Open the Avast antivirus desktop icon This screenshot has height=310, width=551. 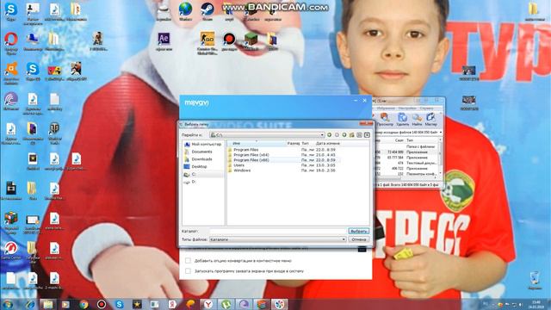coord(11,72)
